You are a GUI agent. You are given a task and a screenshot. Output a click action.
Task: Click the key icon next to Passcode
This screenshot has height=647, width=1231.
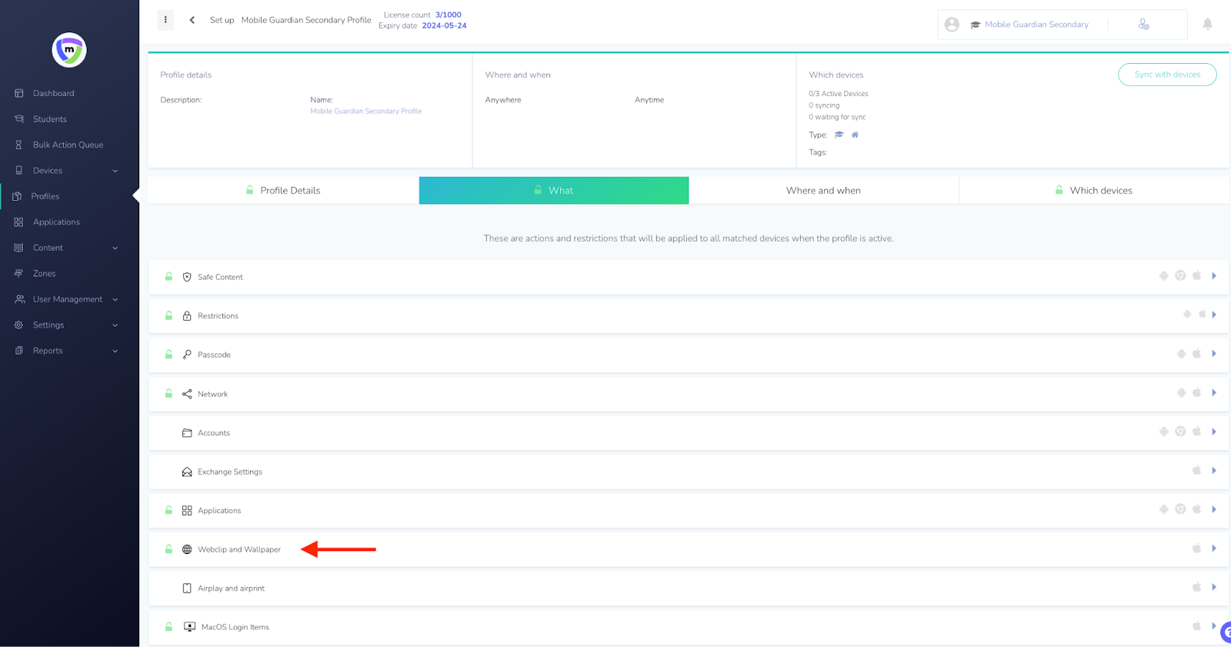187,355
